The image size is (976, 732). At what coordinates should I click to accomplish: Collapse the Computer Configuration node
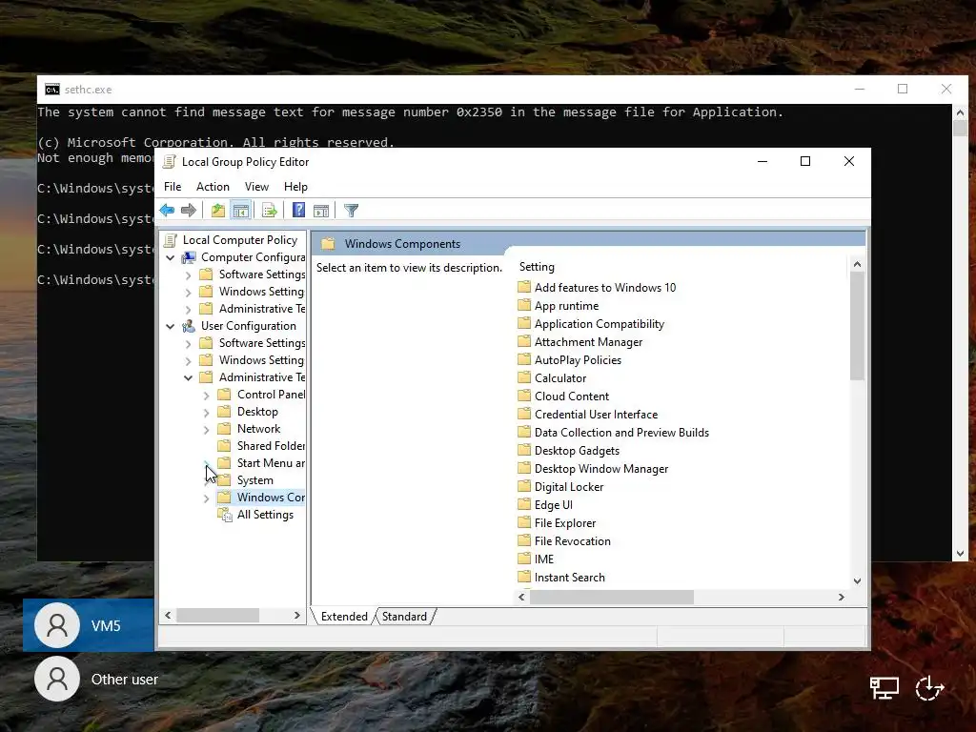pyautogui.click(x=170, y=257)
